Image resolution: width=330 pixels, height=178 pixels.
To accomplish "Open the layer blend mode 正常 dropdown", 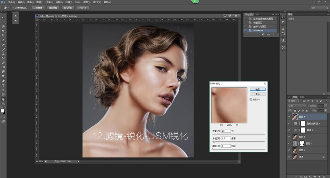I will point(296,106).
